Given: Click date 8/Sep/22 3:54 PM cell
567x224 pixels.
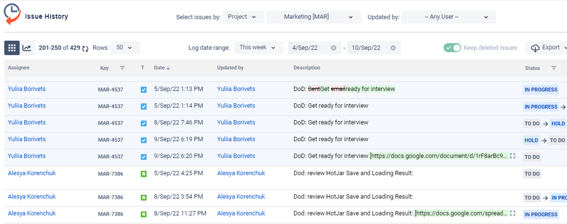Looking at the screenshot, I should [178, 197].
